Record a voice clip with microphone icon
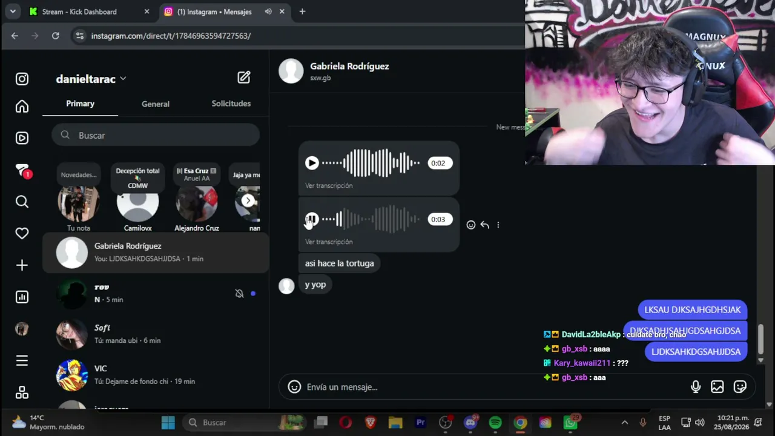This screenshot has height=436, width=775. point(696,387)
